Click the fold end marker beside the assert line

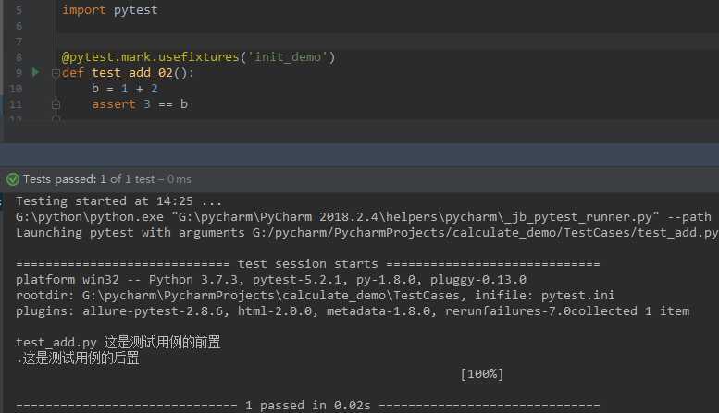click(56, 104)
